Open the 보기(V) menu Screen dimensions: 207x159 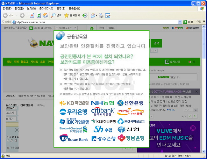(x=32, y=9)
